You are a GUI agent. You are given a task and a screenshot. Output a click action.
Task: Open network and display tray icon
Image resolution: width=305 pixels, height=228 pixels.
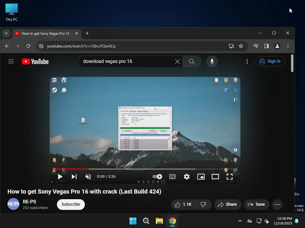coord(259,221)
